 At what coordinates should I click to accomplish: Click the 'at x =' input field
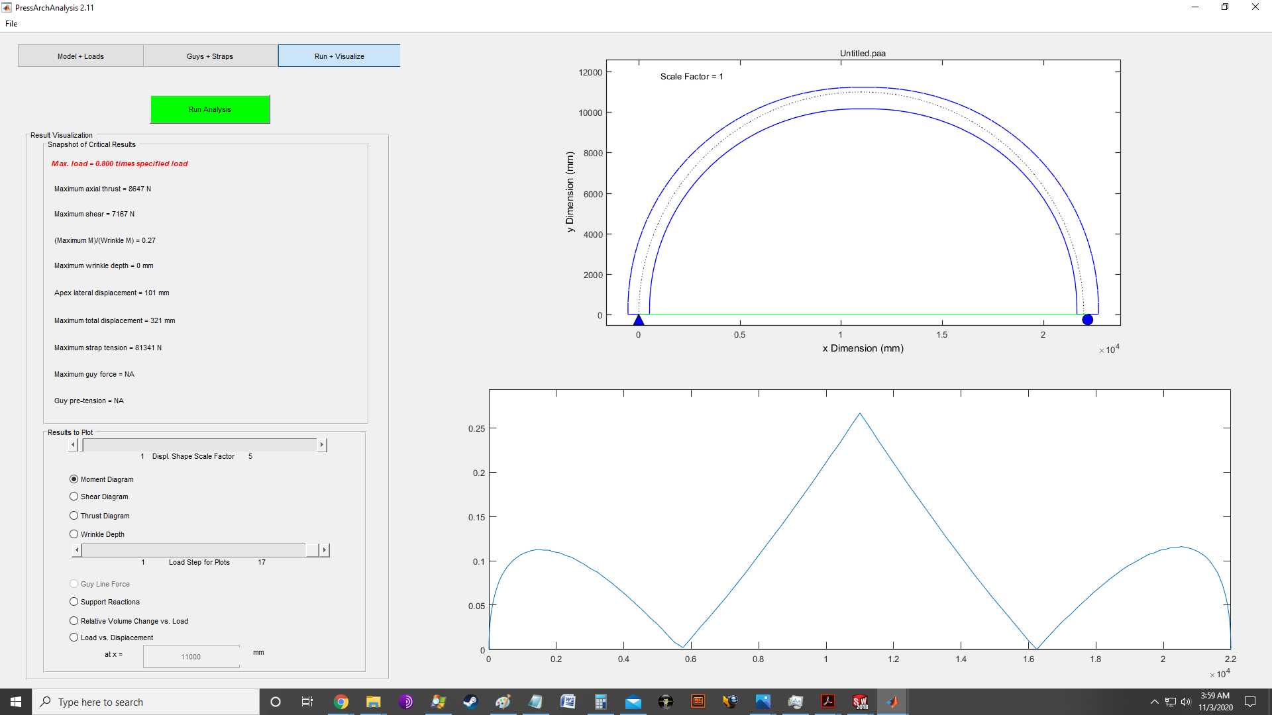coord(191,657)
